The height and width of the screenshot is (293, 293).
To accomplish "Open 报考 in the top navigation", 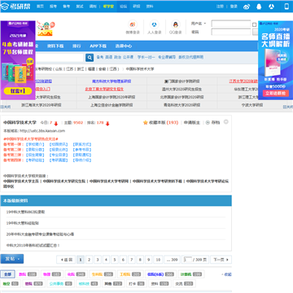I will click(53, 7).
